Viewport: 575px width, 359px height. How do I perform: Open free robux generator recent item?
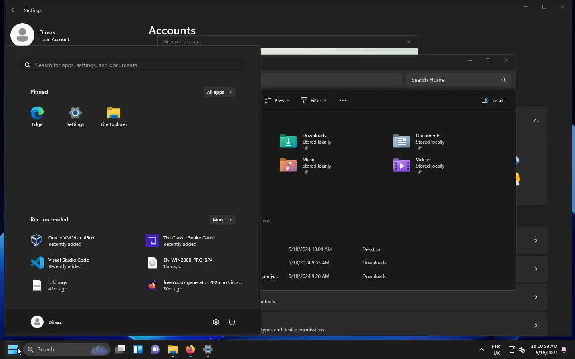click(194, 285)
